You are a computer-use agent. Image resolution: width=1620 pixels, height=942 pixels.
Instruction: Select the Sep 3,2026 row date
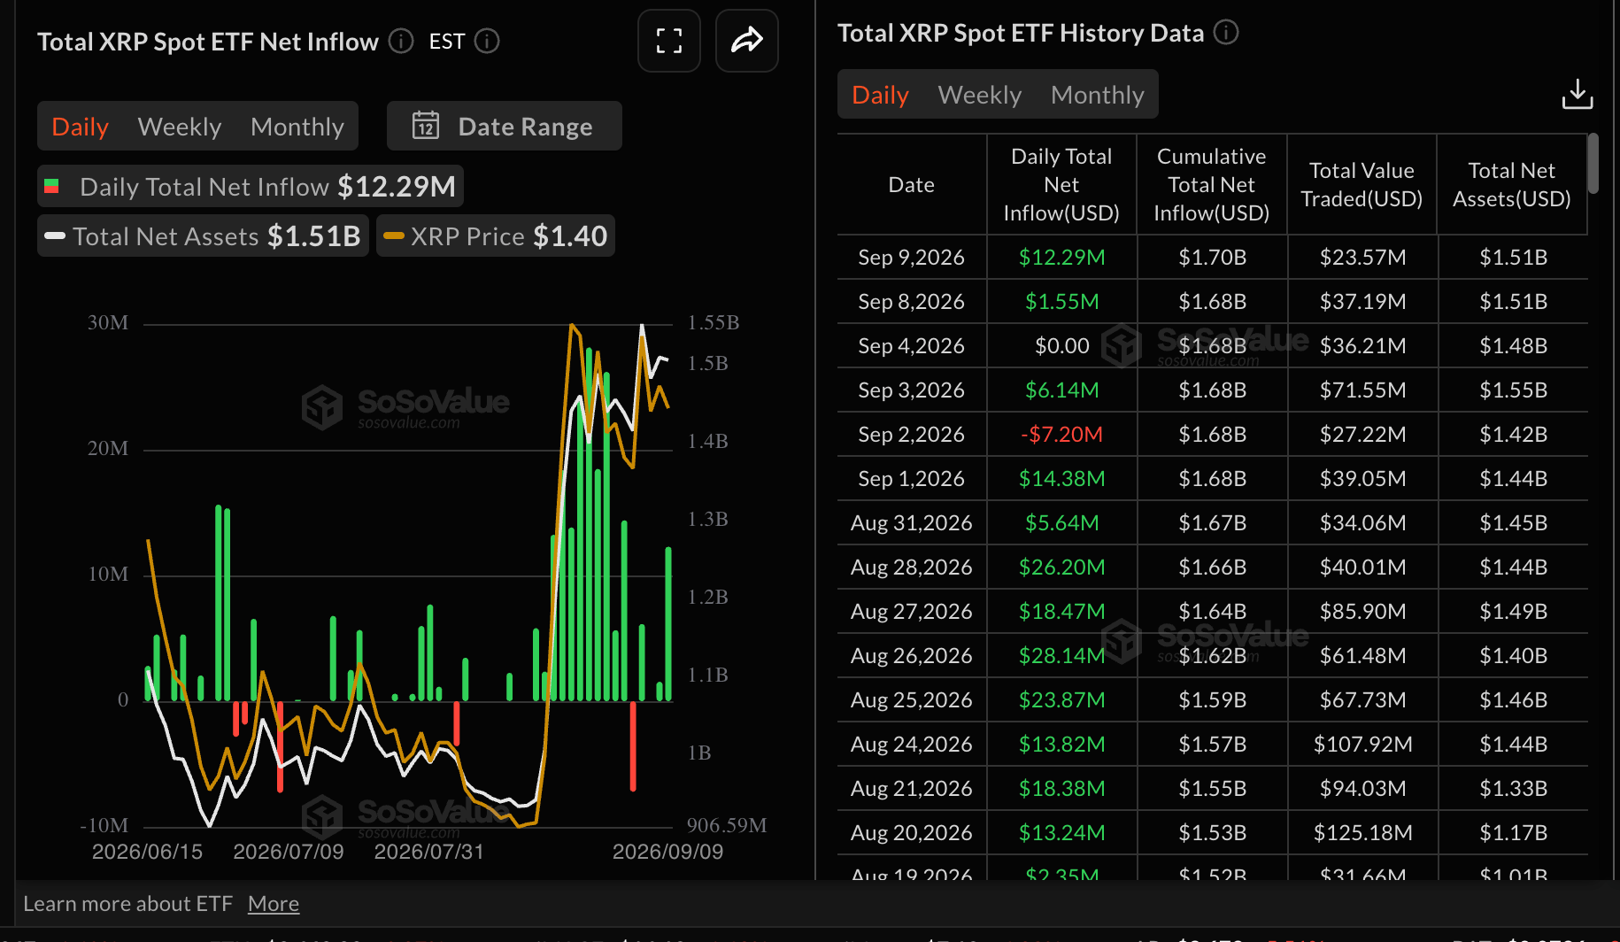911,390
